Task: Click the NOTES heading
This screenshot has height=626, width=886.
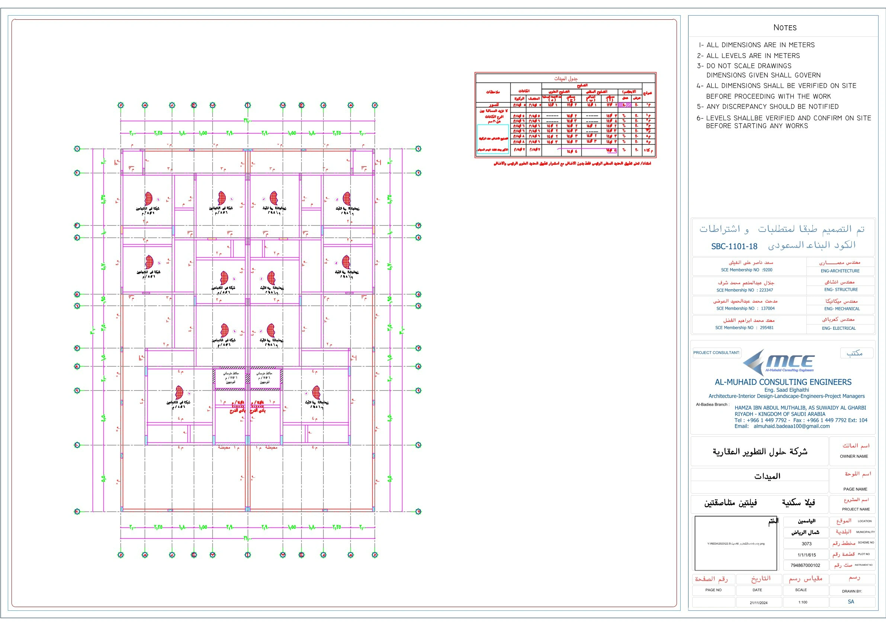Action: [x=785, y=28]
